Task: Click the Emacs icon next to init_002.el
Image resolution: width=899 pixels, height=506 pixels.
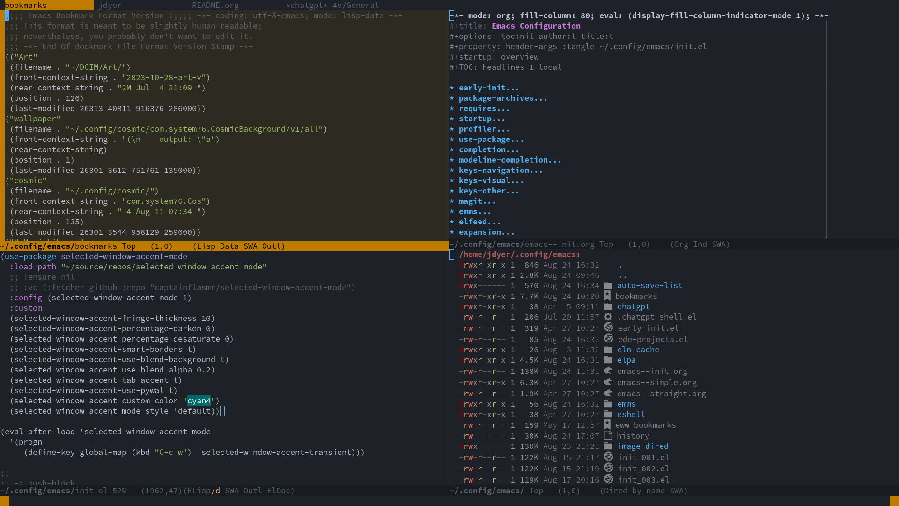Action: (x=608, y=468)
